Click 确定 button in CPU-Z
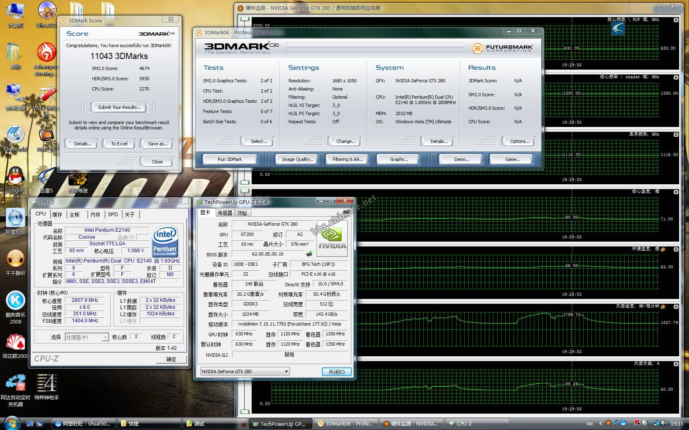Screen dimensions: 689x430 (171, 359)
